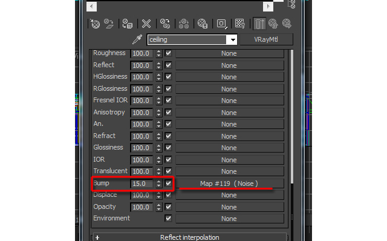Click the maps rollout vertical scrollbar
387x241 pixels.
(x=291, y=116)
